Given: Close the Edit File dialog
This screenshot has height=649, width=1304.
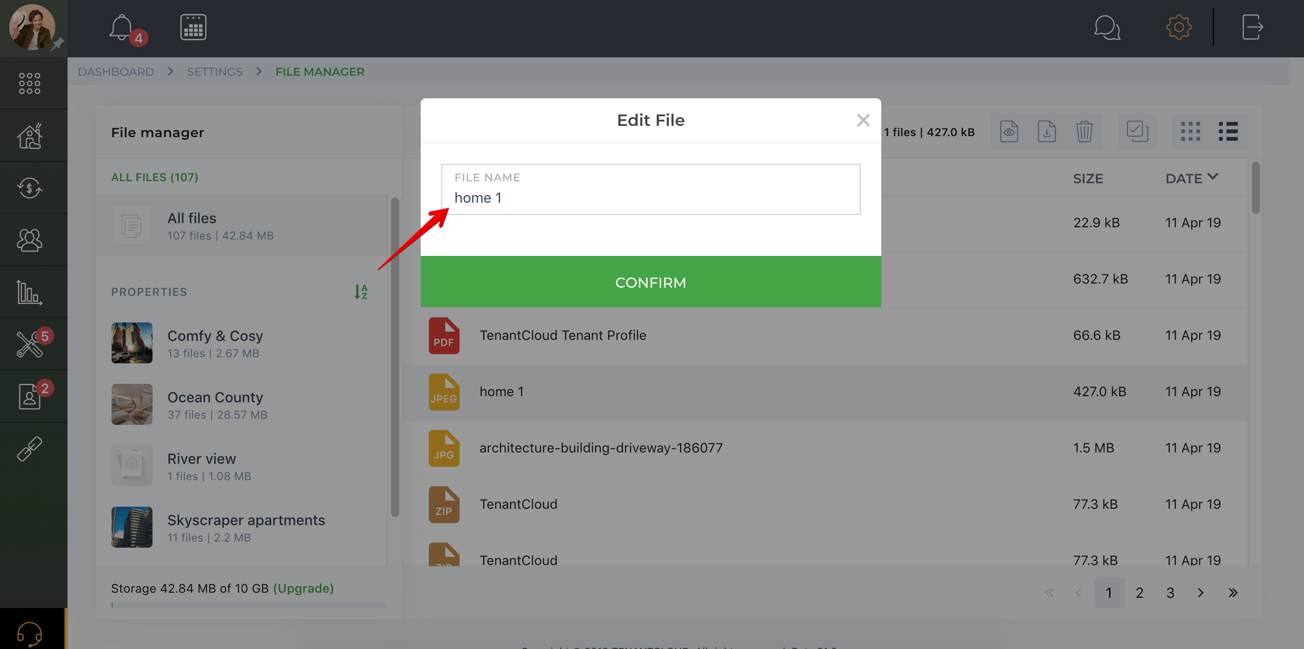Looking at the screenshot, I should pos(863,120).
